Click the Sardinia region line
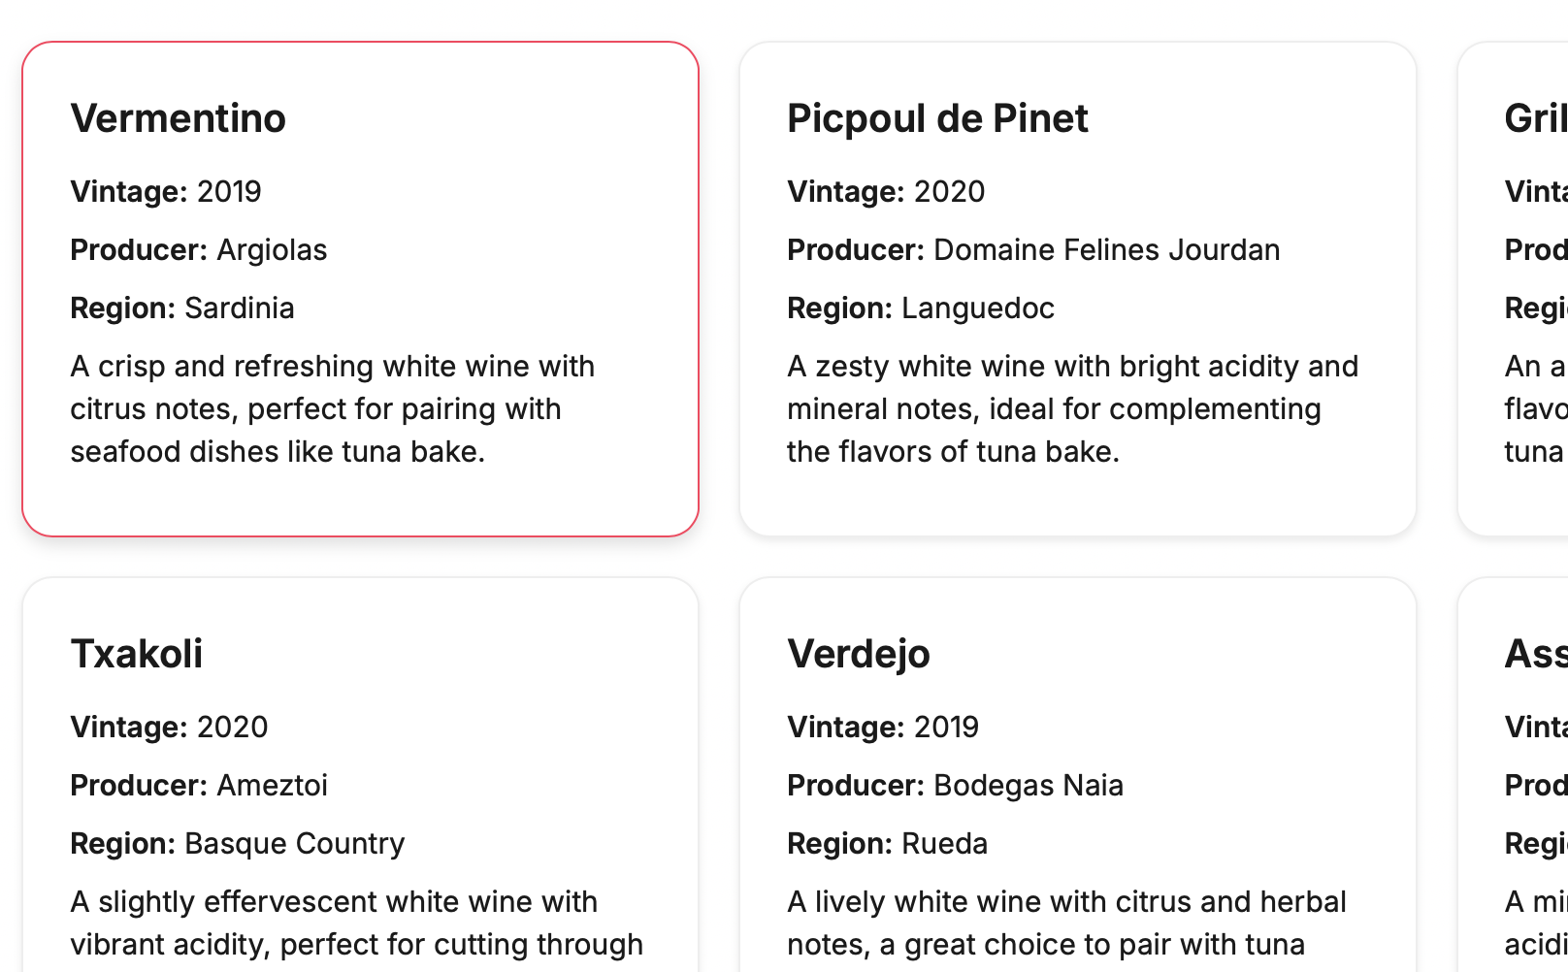 pyautogui.click(x=182, y=308)
